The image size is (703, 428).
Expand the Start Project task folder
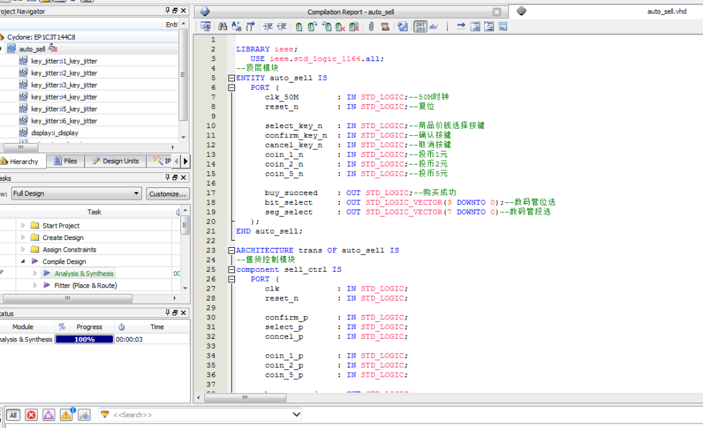click(23, 226)
